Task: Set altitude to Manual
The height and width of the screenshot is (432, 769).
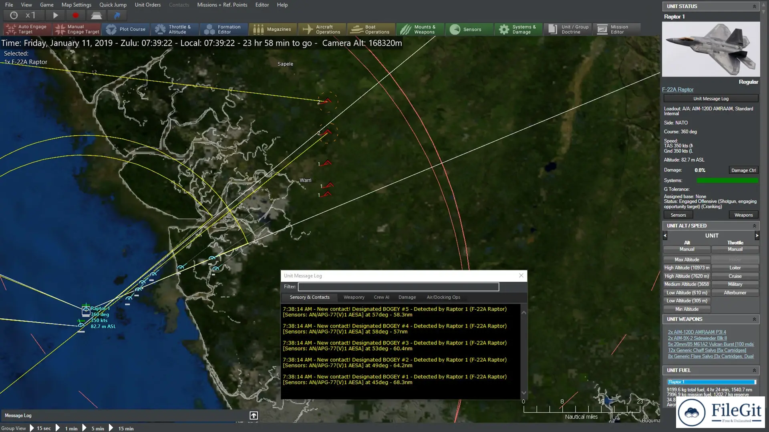Action: 687,249
